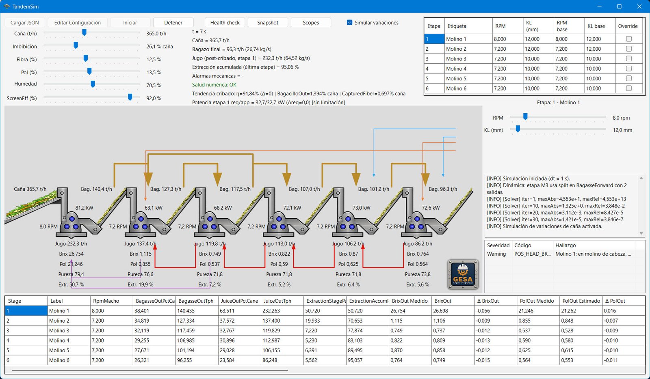Screen dimensions: 650x379
Task: Select the Molino 3 row in results table
Action: (59, 331)
